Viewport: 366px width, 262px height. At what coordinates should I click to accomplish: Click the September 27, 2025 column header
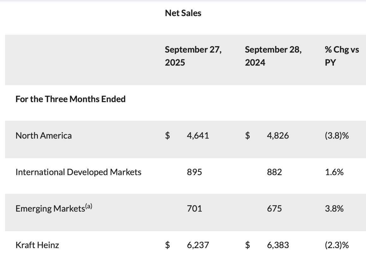tap(193, 56)
